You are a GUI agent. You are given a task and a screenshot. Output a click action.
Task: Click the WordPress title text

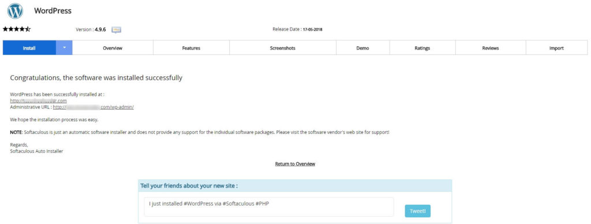point(53,11)
